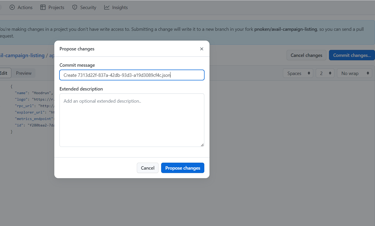Click the pnoken/avail-campaign-listing fork name

tap(286, 29)
